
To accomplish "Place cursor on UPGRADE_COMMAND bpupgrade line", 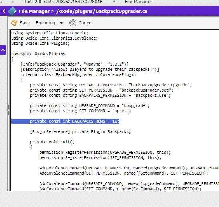I will coord(90,105).
